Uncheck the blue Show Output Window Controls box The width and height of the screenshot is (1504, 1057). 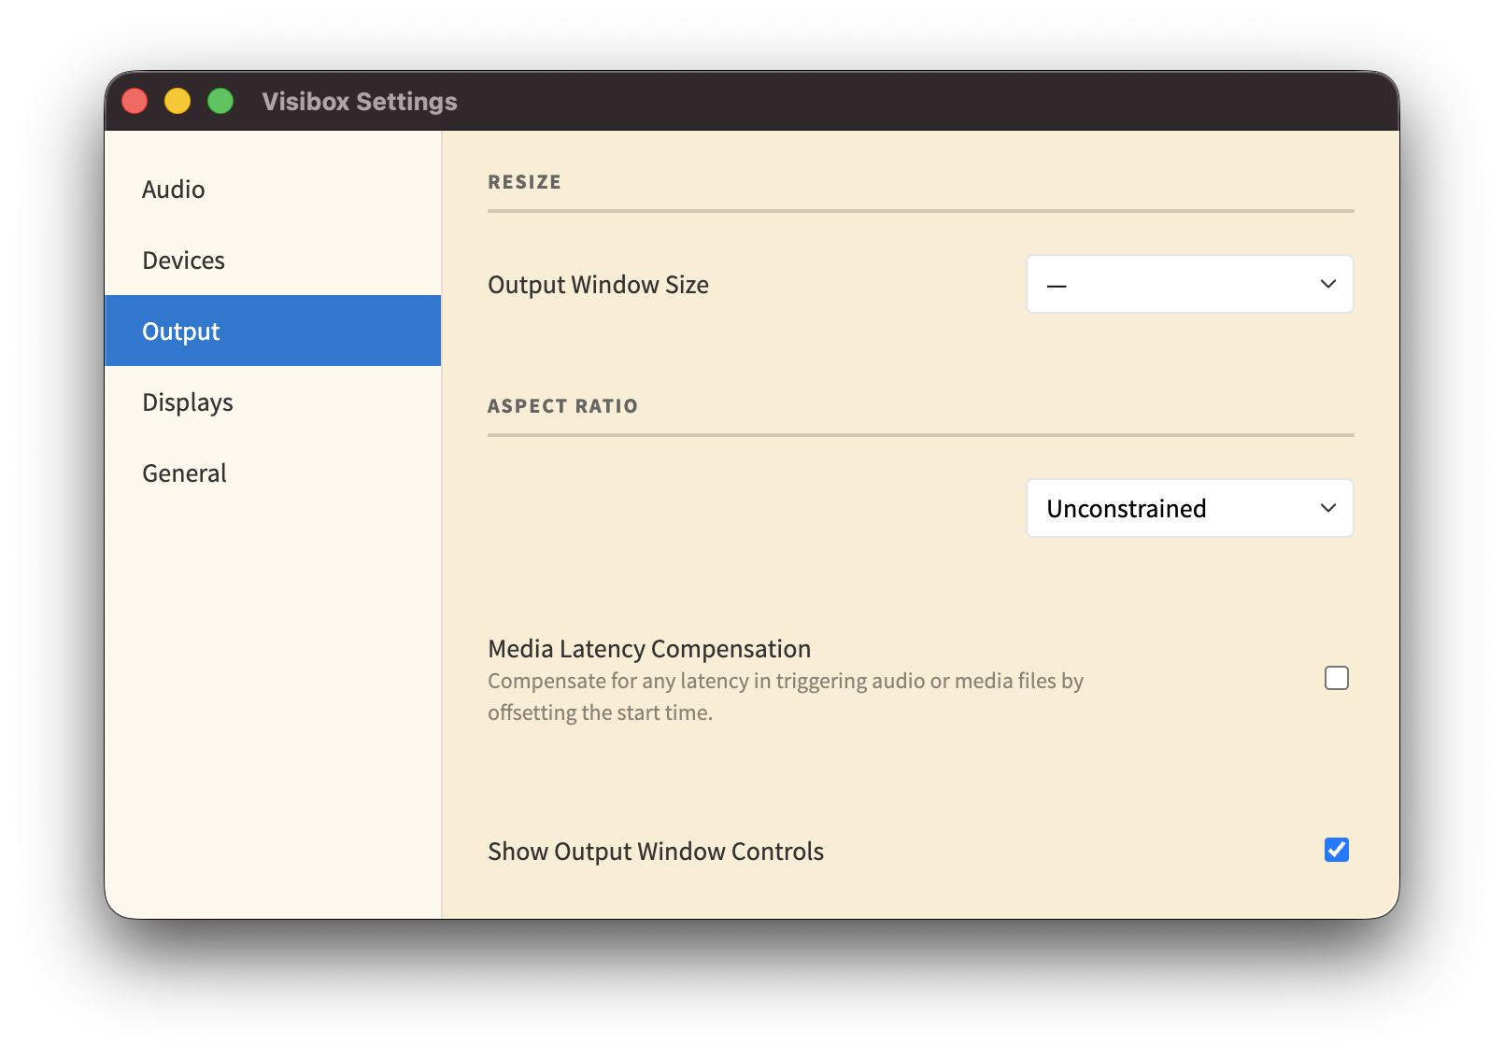(1336, 850)
